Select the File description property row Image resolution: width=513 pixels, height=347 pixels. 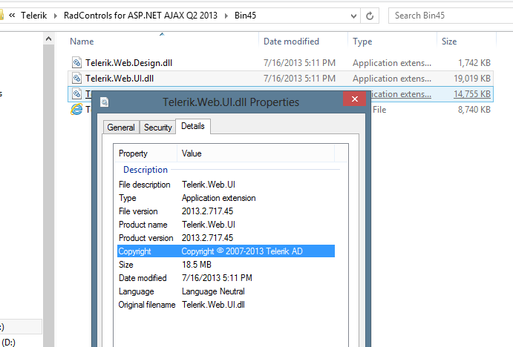[x=226, y=185]
